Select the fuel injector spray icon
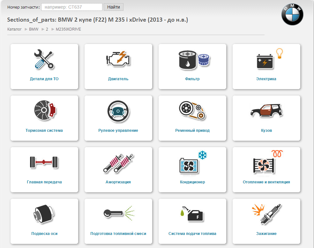This screenshot has height=248, width=314. click(119, 213)
